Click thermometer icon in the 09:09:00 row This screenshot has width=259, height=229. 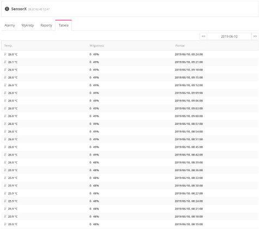5,93
